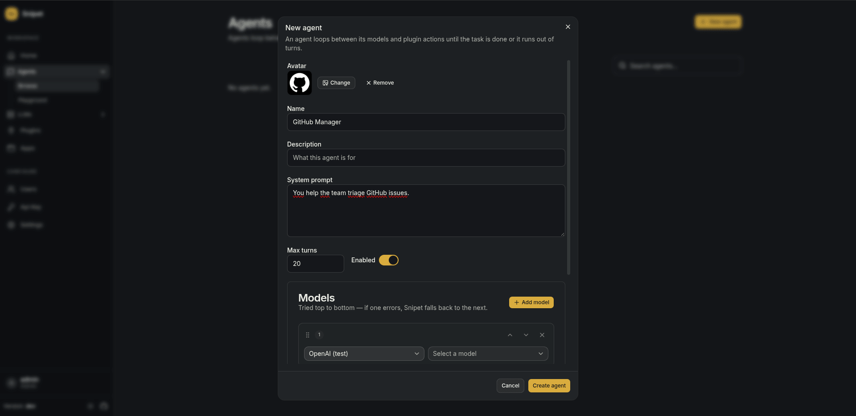The image size is (856, 416).
Task: Focus the Description input field
Action: coord(426,158)
